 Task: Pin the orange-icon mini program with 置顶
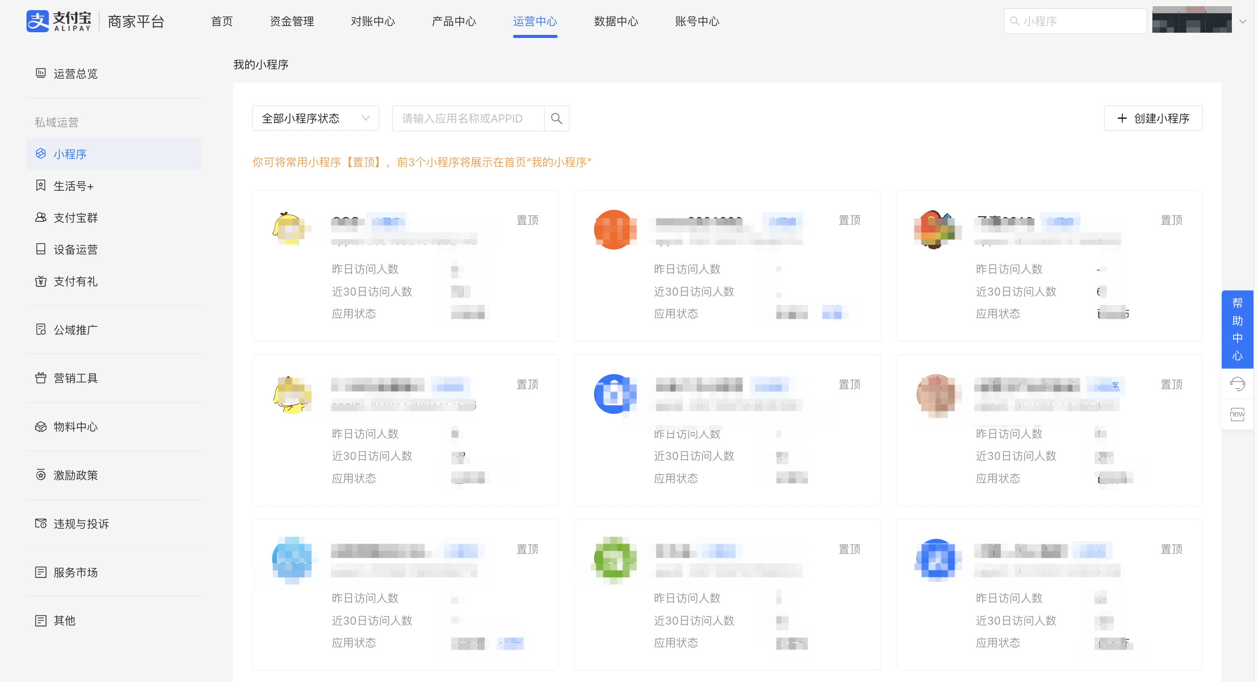click(x=849, y=220)
